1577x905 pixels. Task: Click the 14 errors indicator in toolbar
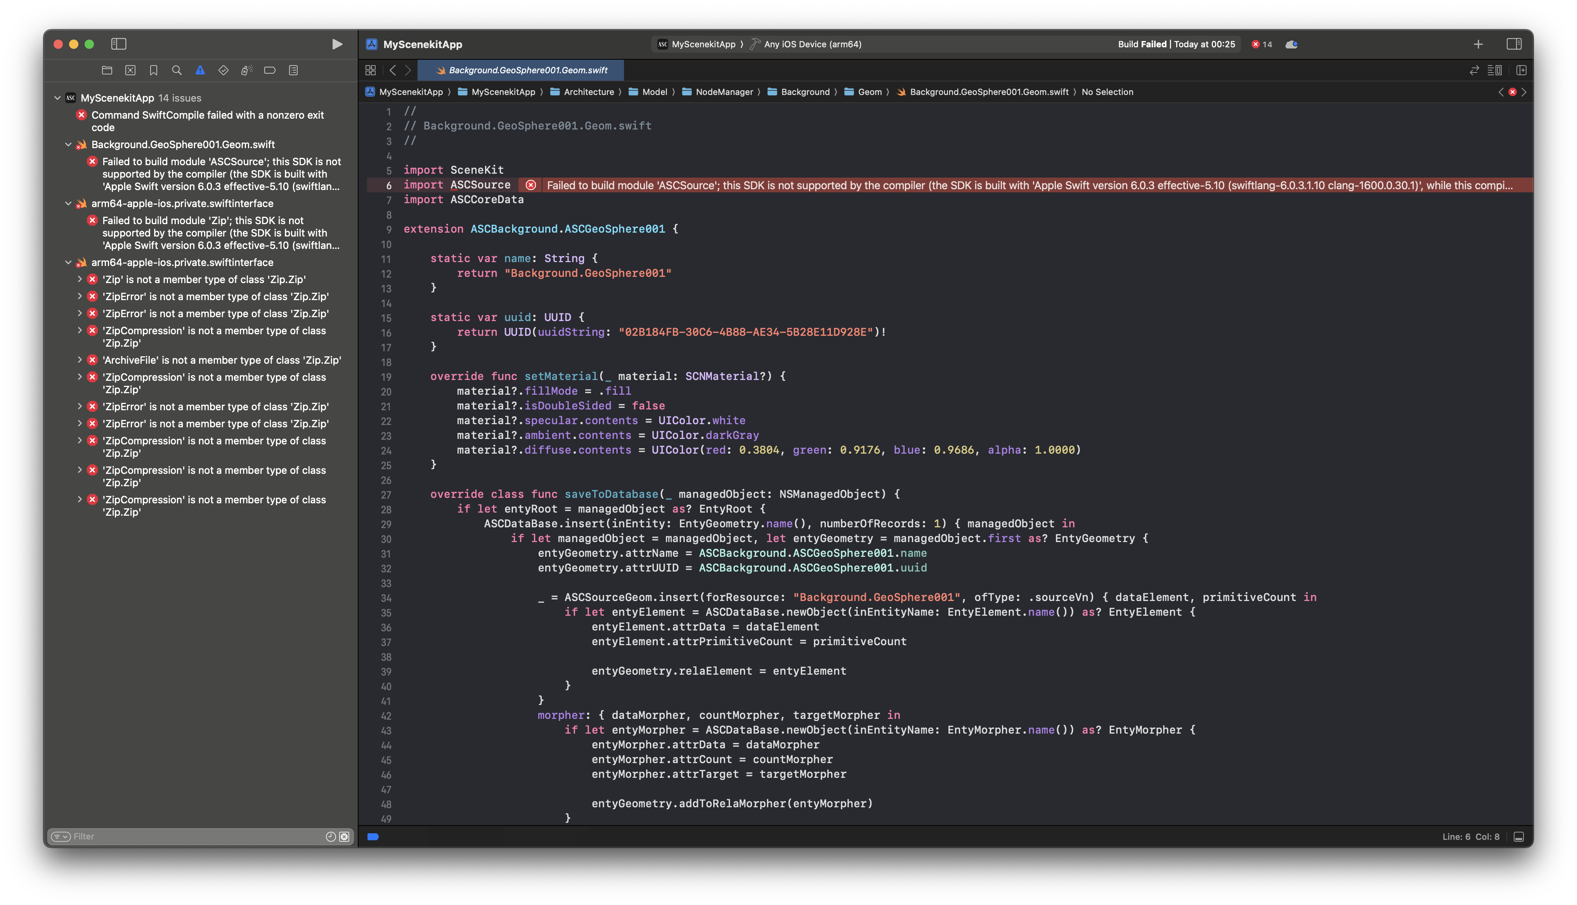click(x=1262, y=44)
